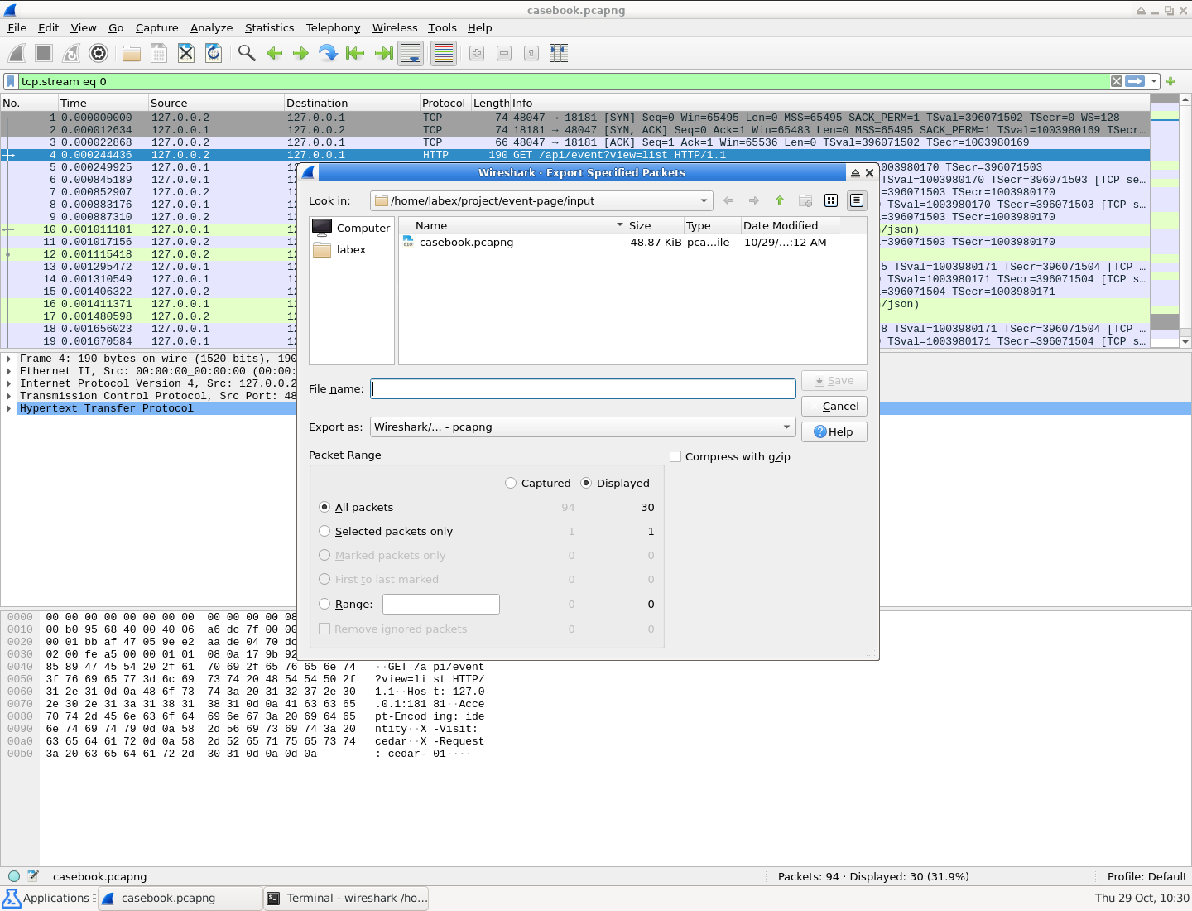Toggle packet colorization toolbar icon
The image size is (1192, 911).
coord(444,54)
